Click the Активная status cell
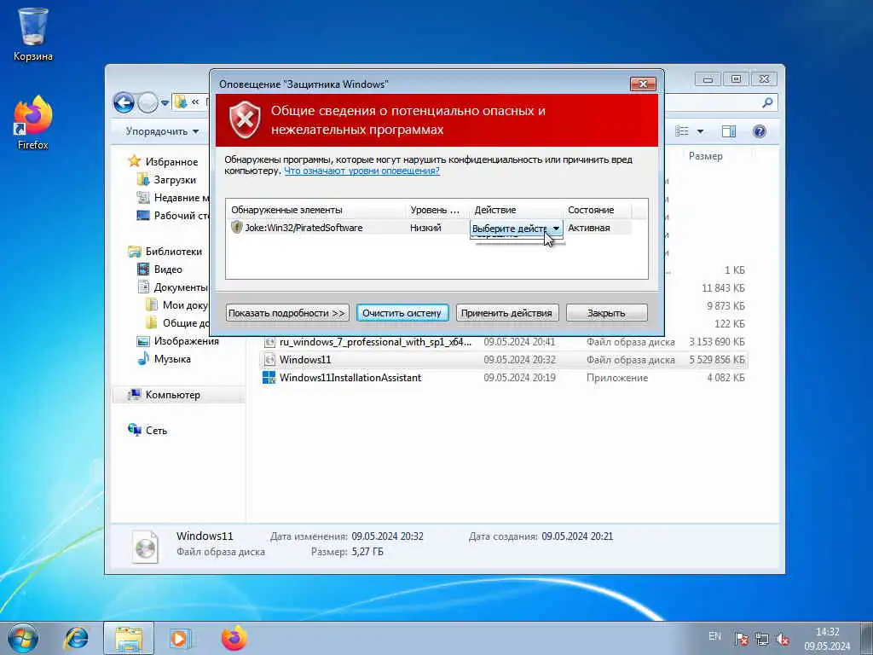The height and width of the screenshot is (655, 873). (x=588, y=228)
